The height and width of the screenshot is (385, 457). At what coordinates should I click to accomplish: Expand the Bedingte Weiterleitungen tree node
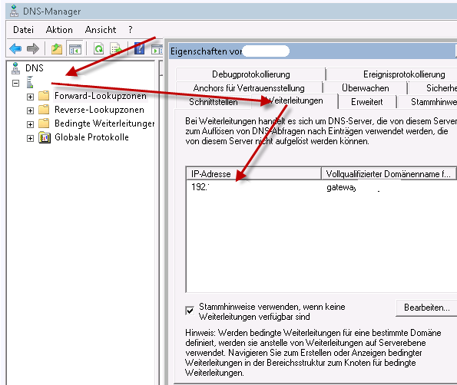point(30,124)
